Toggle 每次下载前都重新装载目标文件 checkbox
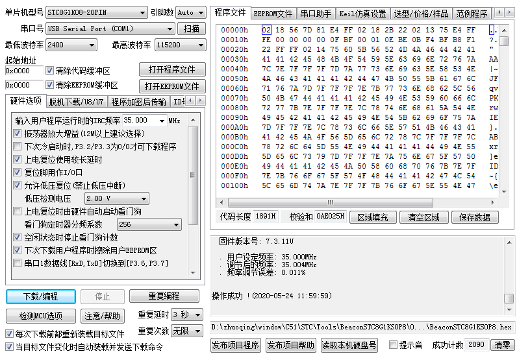 [x=9, y=334]
